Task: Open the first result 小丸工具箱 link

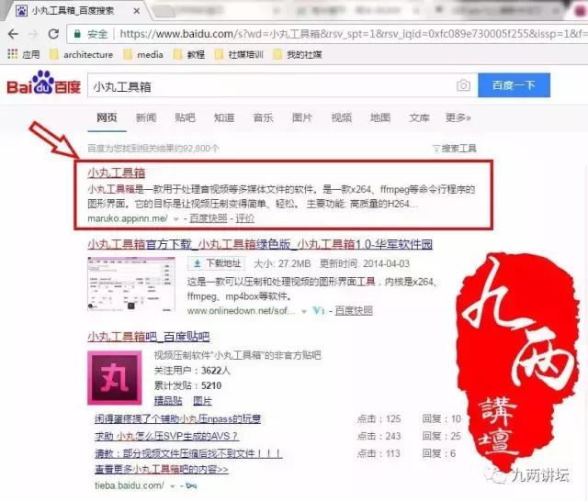Action: 117,173
